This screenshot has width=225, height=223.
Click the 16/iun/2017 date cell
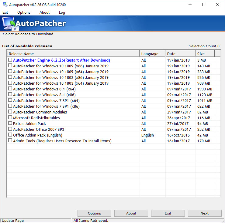pyautogui.click(x=178, y=141)
